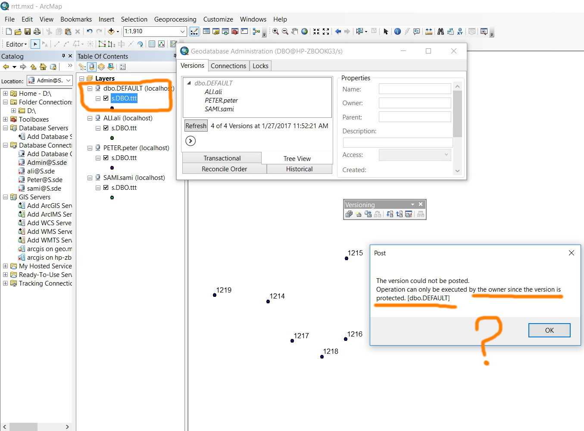Viewport: 584px width, 431px height.
Task: Open the Find binoculars tool
Action: pos(440,31)
